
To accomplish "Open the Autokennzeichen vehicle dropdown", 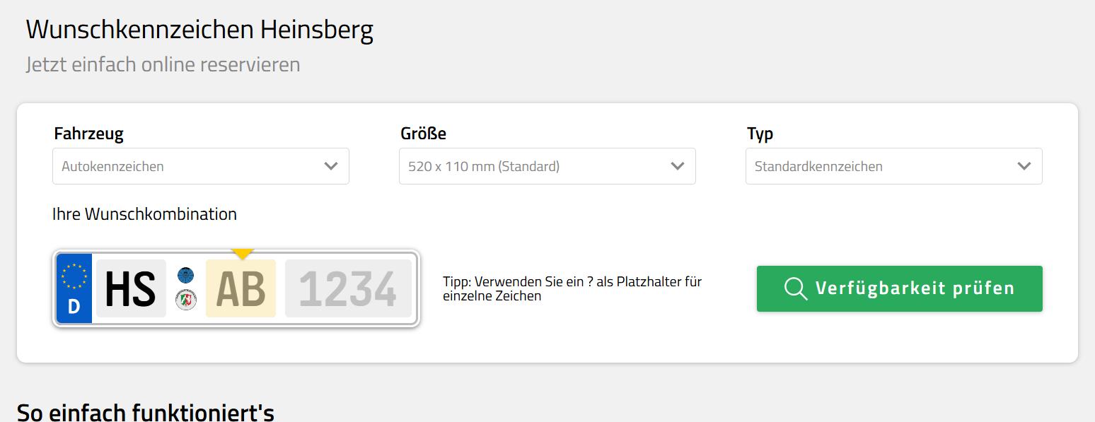I will point(201,166).
